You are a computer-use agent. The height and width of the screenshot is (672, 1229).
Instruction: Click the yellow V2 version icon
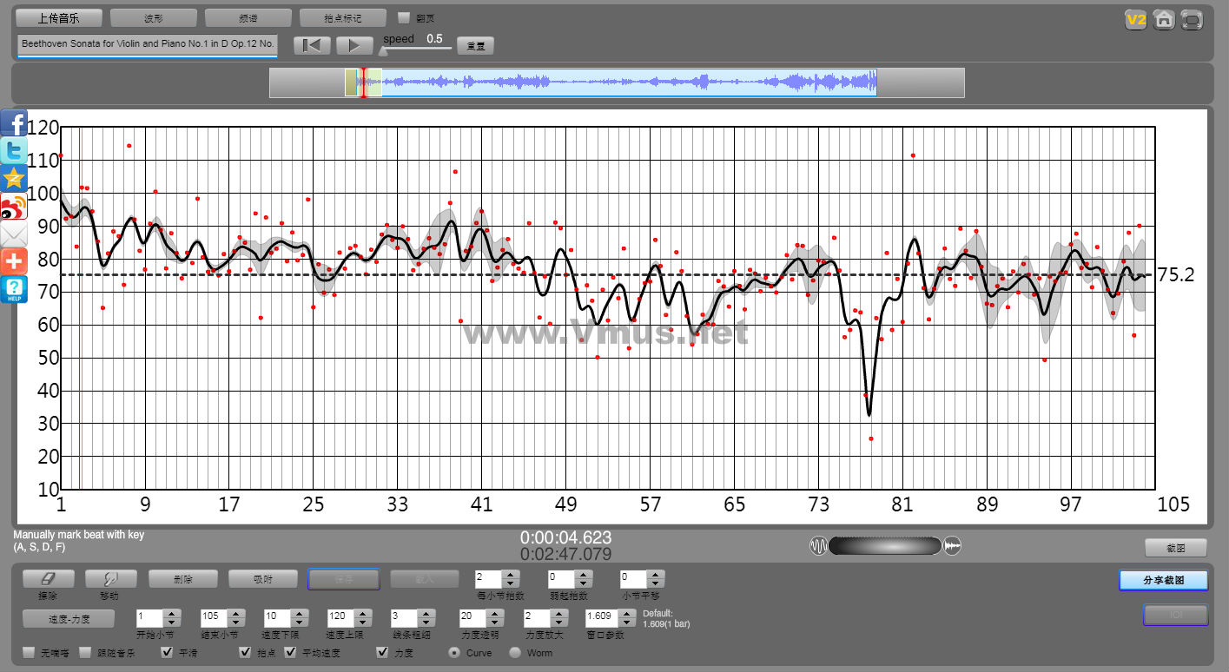pos(1135,19)
